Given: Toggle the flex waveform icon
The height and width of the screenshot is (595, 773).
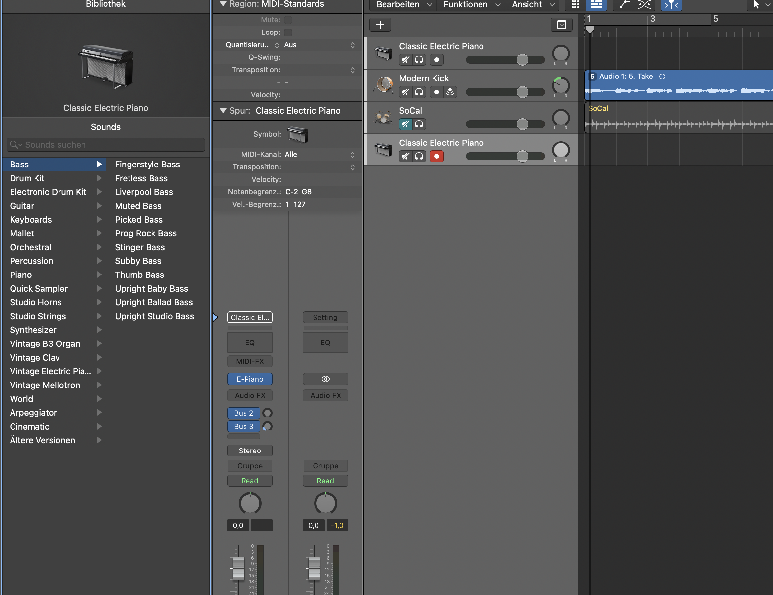Looking at the screenshot, I should [x=644, y=5].
